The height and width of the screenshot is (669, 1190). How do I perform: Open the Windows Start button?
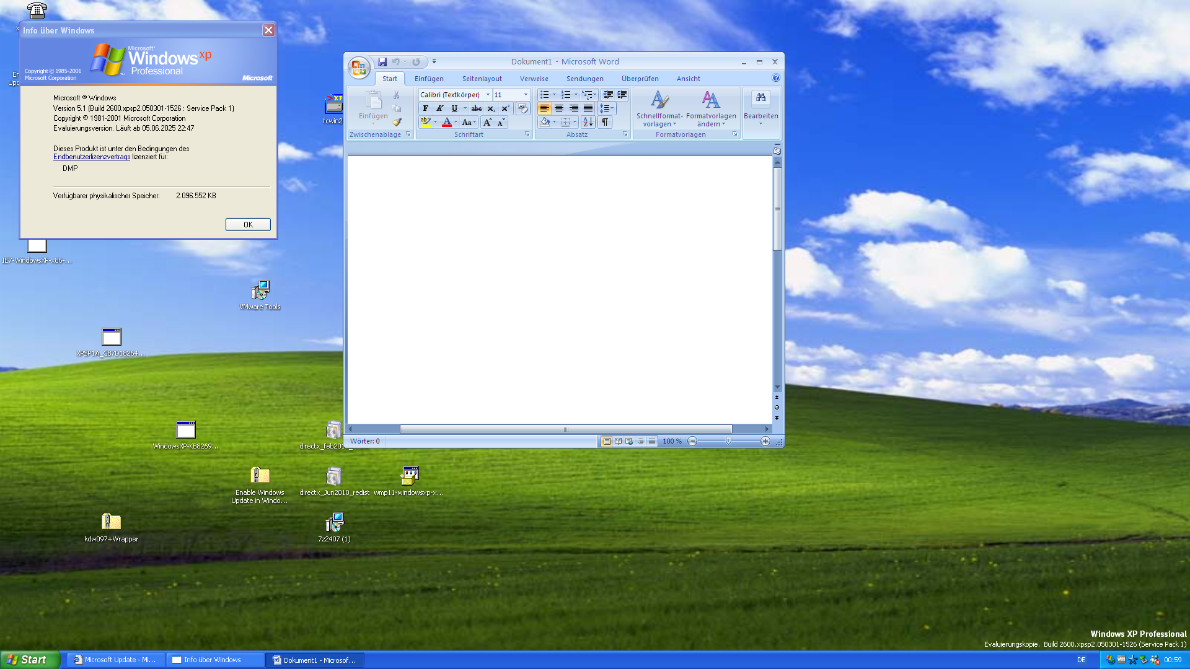click(30, 660)
